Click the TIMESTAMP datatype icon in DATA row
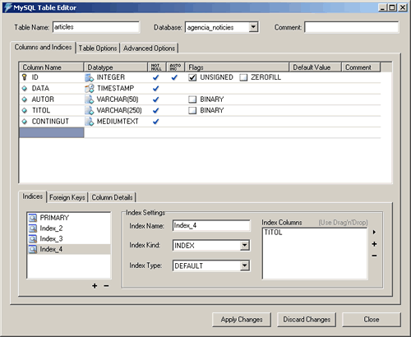The height and width of the screenshot is (337, 411). pyautogui.click(x=89, y=89)
